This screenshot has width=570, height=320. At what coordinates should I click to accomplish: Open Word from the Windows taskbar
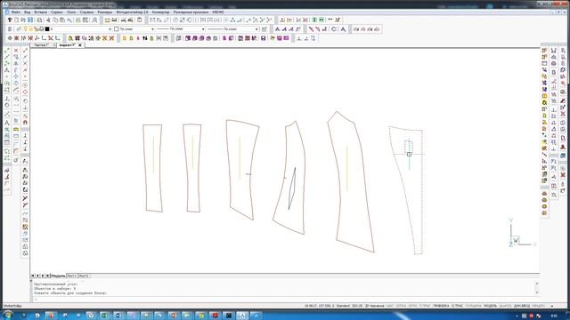tap(118, 316)
